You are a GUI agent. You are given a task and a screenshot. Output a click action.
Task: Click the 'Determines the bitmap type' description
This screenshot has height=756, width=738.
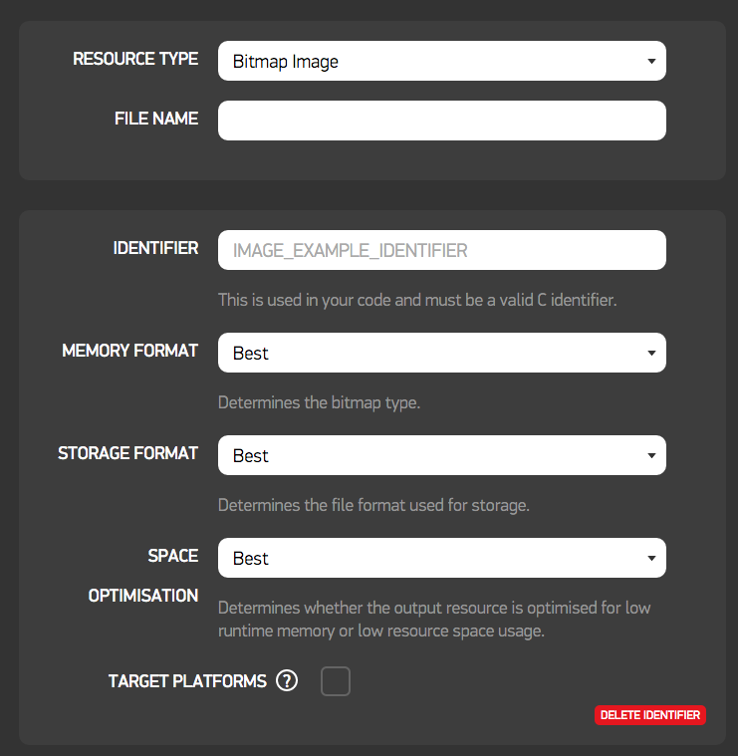click(x=321, y=402)
